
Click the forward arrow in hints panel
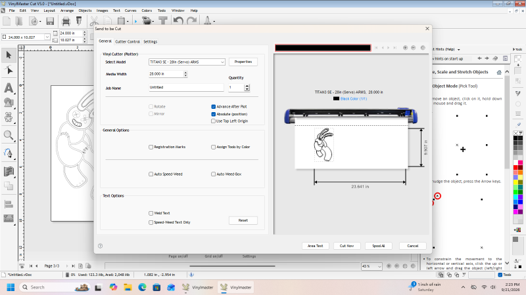click(487, 58)
